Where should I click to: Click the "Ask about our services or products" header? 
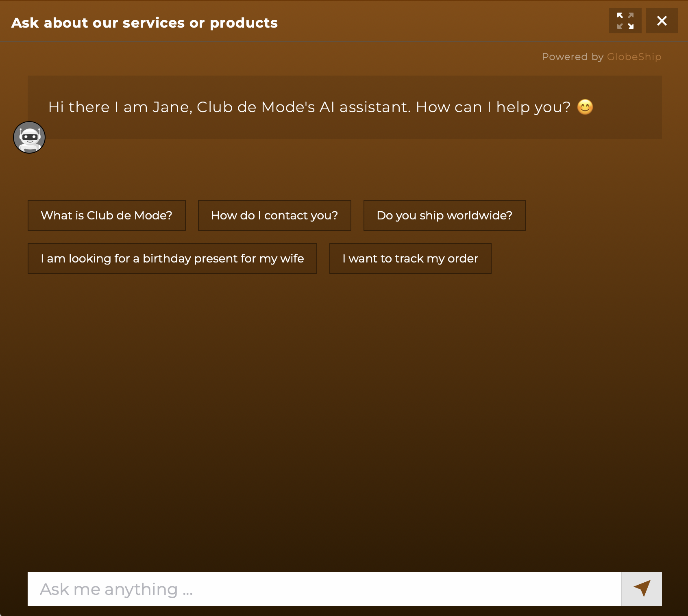click(144, 23)
